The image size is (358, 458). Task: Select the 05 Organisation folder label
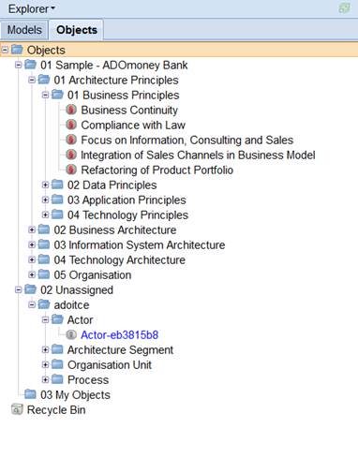coord(93,275)
